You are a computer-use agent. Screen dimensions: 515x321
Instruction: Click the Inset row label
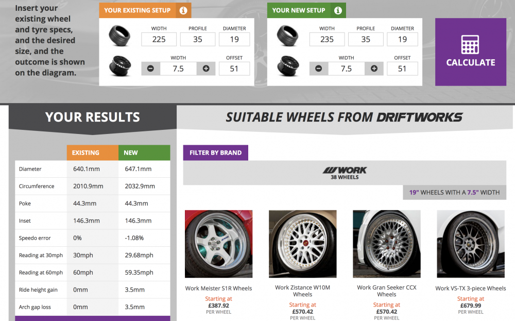click(x=25, y=221)
